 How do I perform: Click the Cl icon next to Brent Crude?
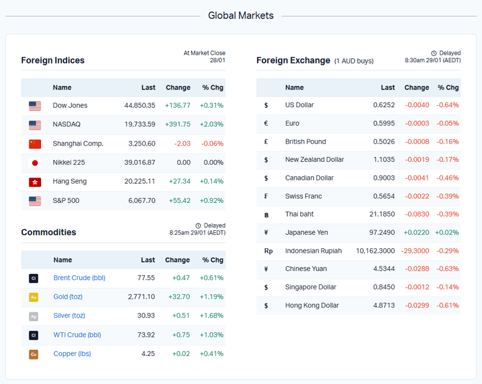[34, 278]
